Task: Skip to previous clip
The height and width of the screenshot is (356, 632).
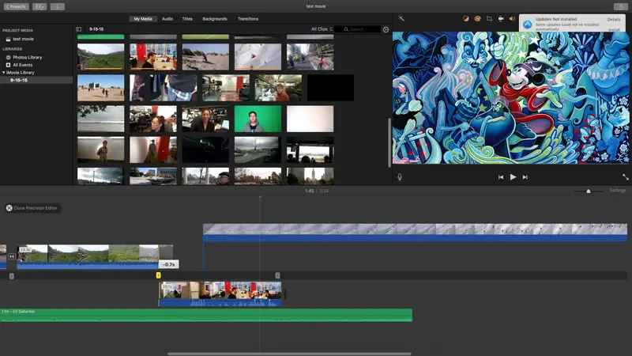Action: click(x=501, y=176)
